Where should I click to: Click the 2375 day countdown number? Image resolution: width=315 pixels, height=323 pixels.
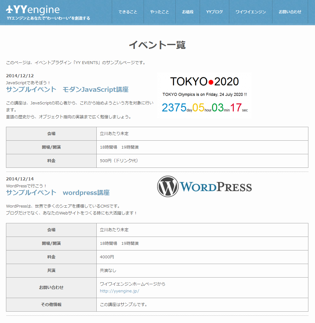pyautogui.click(x=174, y=108)
